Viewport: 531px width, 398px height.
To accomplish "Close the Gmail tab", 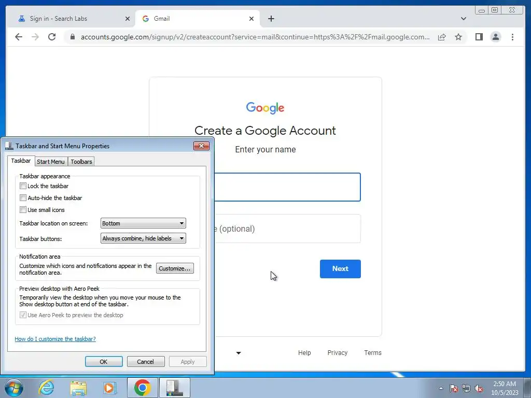I will [x=251, y=19].
